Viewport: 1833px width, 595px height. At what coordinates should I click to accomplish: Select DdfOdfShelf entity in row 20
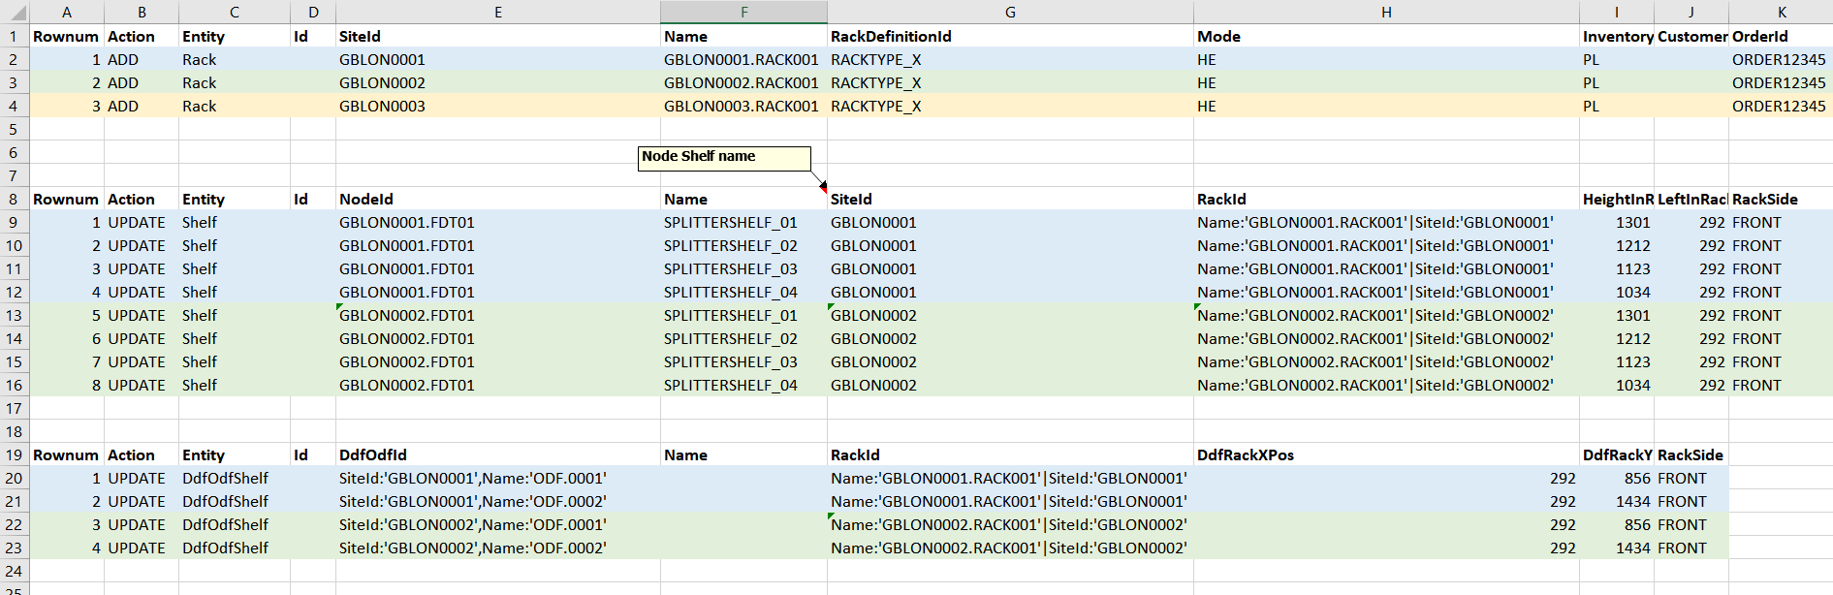click(235, 478)
